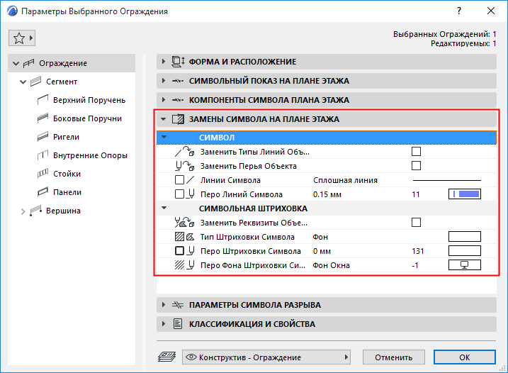Click the Фон Окна background pen swatch
The image size is (508, 373).
point(465,265)
